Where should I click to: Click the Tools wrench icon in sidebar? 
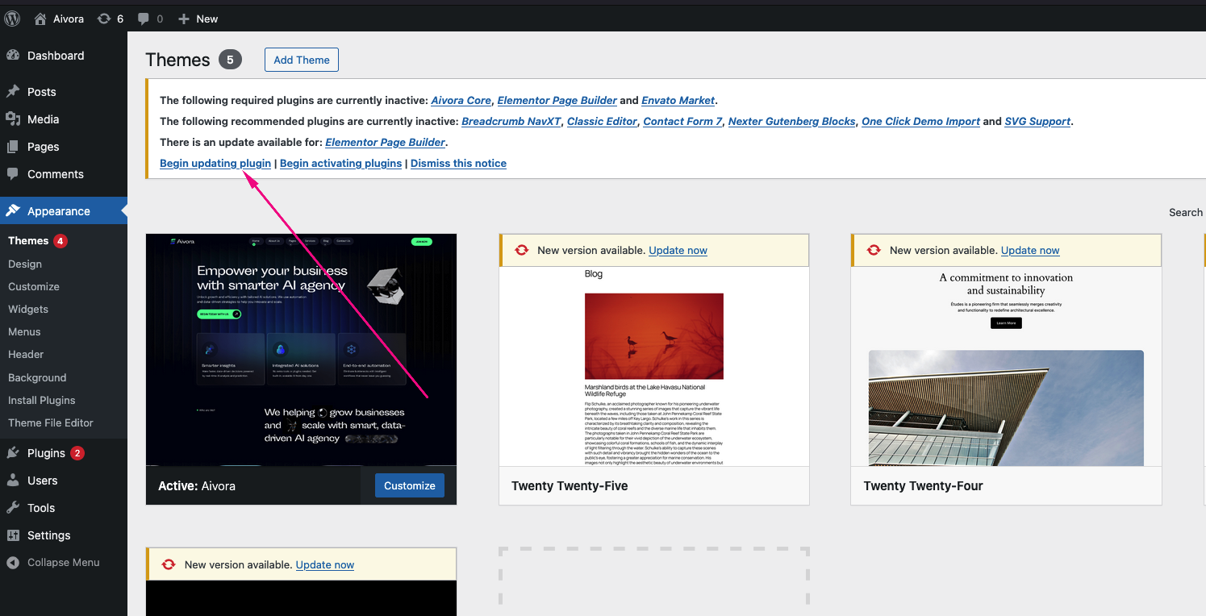pos(13,508)
